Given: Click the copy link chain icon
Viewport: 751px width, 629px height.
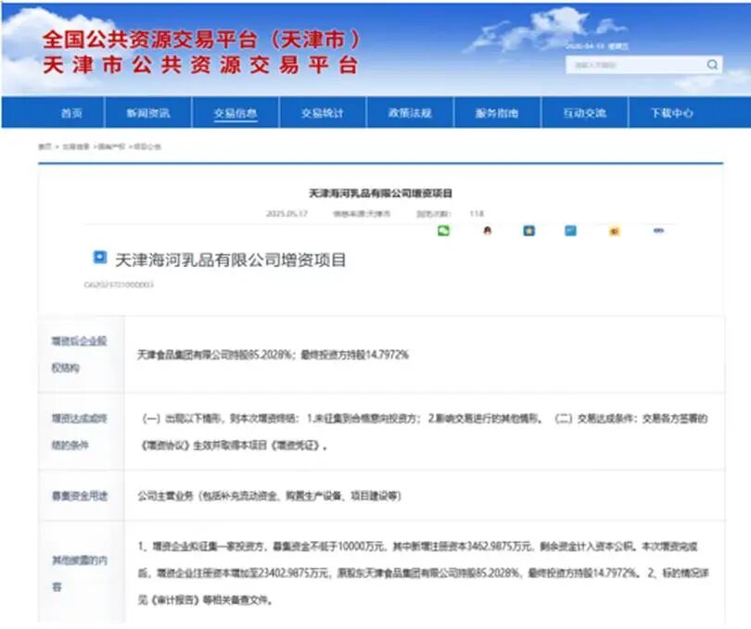Looking at the screenshot, I should (657, 231).
